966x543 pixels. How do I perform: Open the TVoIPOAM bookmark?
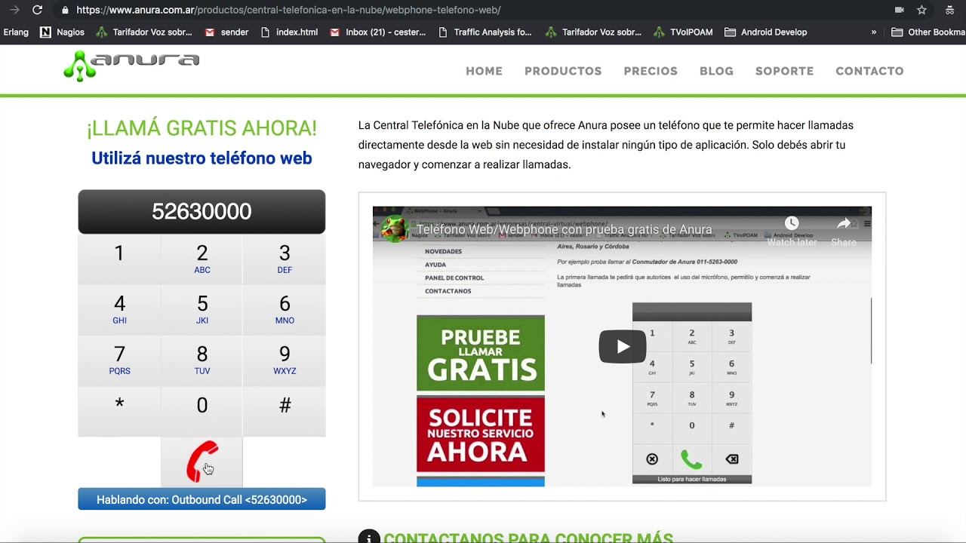click(683, 32)
